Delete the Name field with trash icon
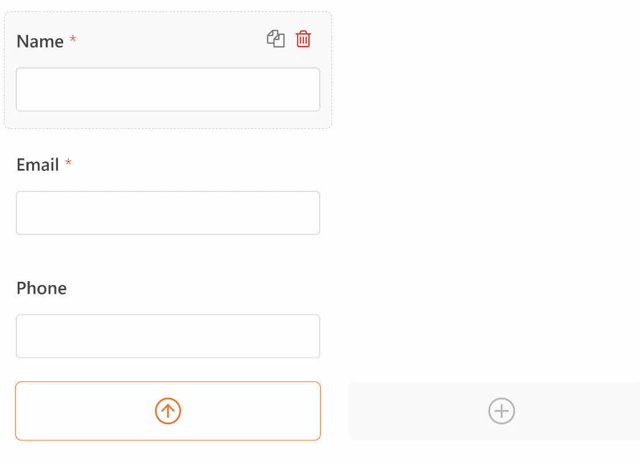This screenshot has height=465, width=640. pos(303,40)
